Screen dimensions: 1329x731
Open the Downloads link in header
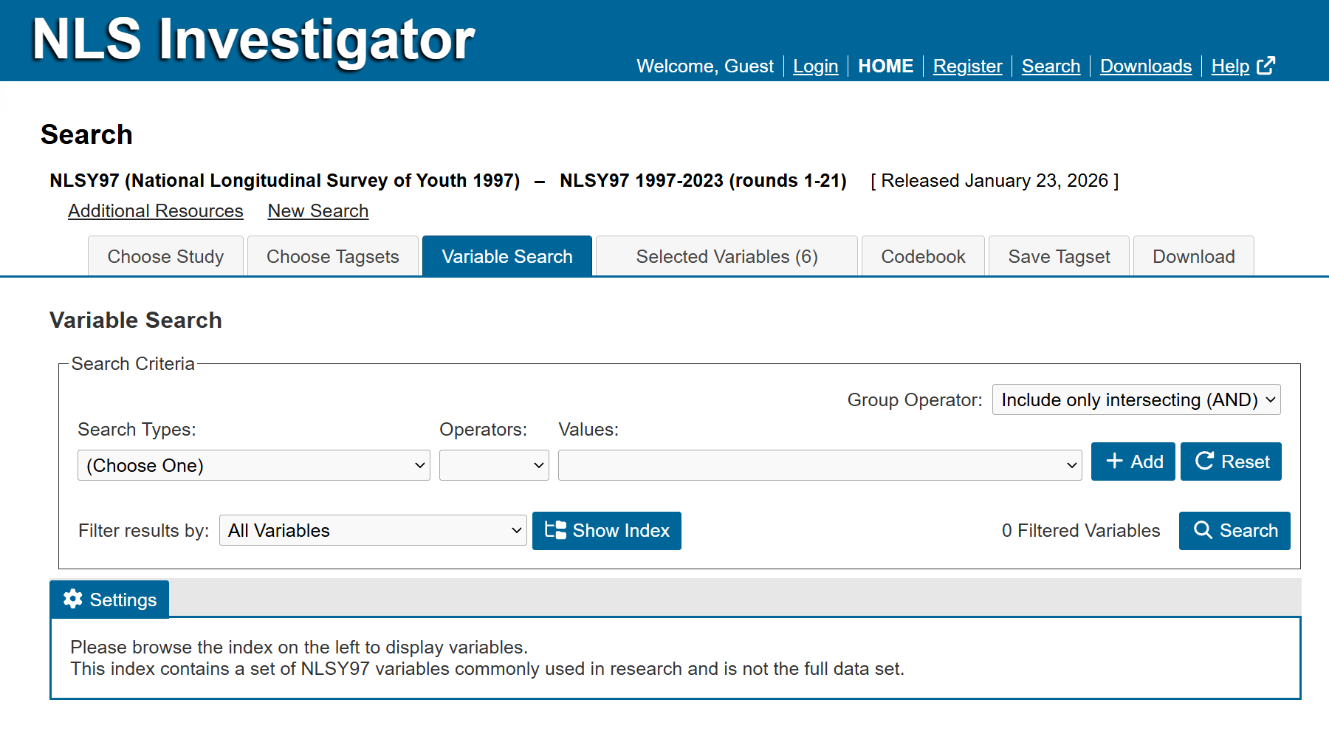1146,66
